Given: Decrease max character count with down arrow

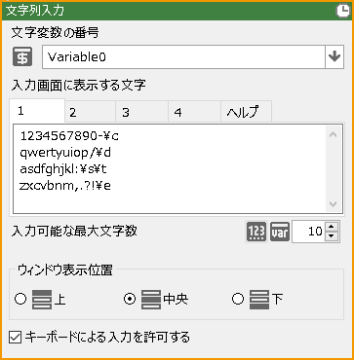Looking at the screenshot, I should pyautogui.click(x=332, y=236).
